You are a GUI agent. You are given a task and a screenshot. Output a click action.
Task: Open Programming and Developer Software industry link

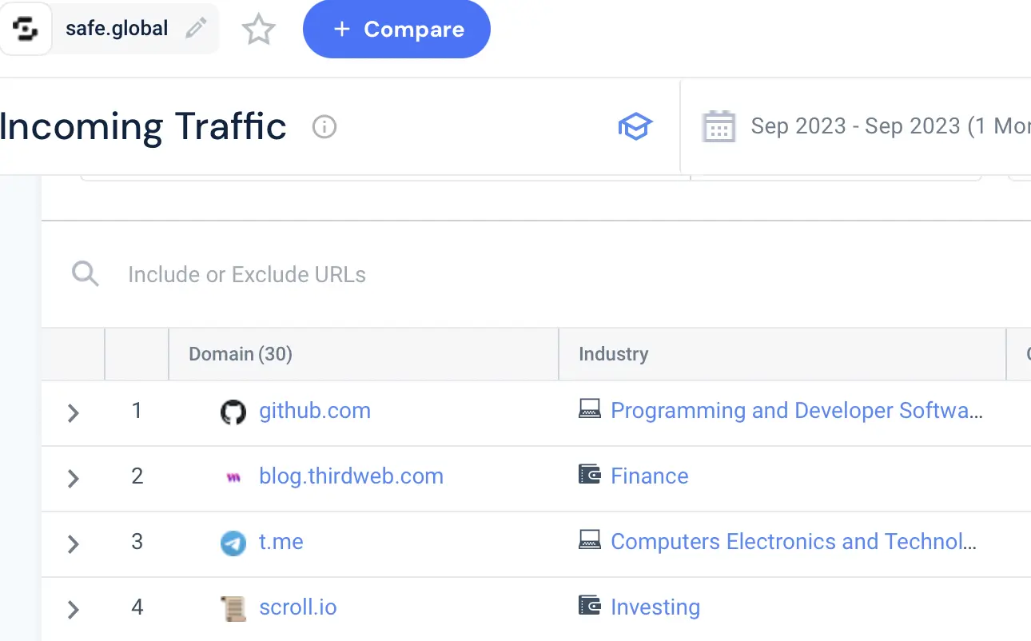pos(797,411)
